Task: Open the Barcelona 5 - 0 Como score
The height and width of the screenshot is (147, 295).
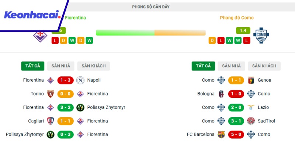Action: click(236, 135)
